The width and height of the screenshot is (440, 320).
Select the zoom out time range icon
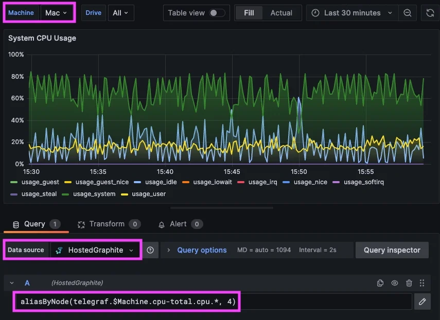pos(408,12)
